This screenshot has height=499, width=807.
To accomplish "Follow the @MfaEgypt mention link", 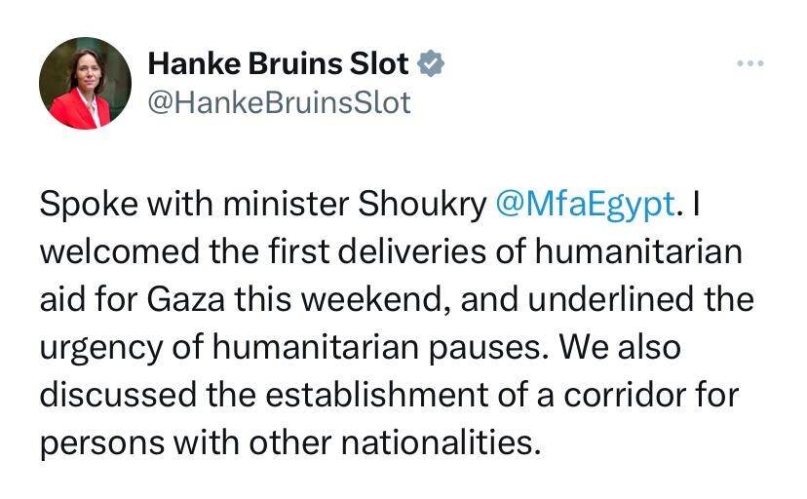I will (585, 206).
